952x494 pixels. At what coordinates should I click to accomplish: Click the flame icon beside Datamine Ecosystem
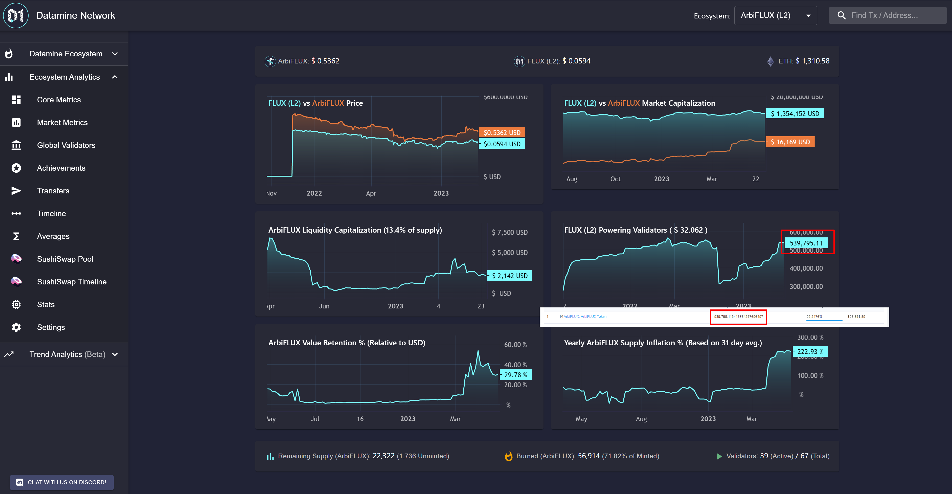[9, 54]
